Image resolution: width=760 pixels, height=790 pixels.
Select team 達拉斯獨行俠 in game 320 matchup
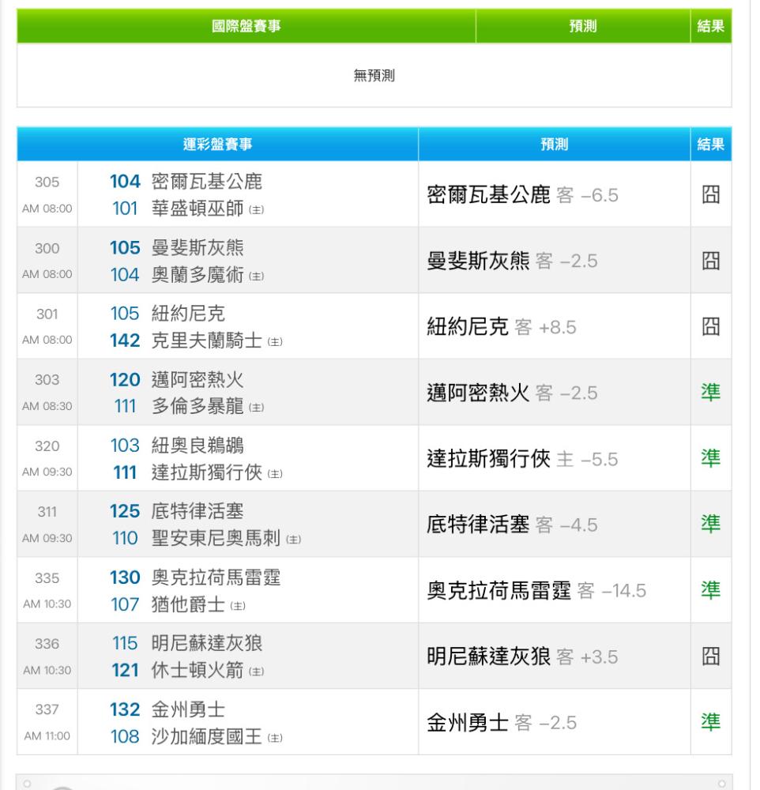[x=207, y=472]
